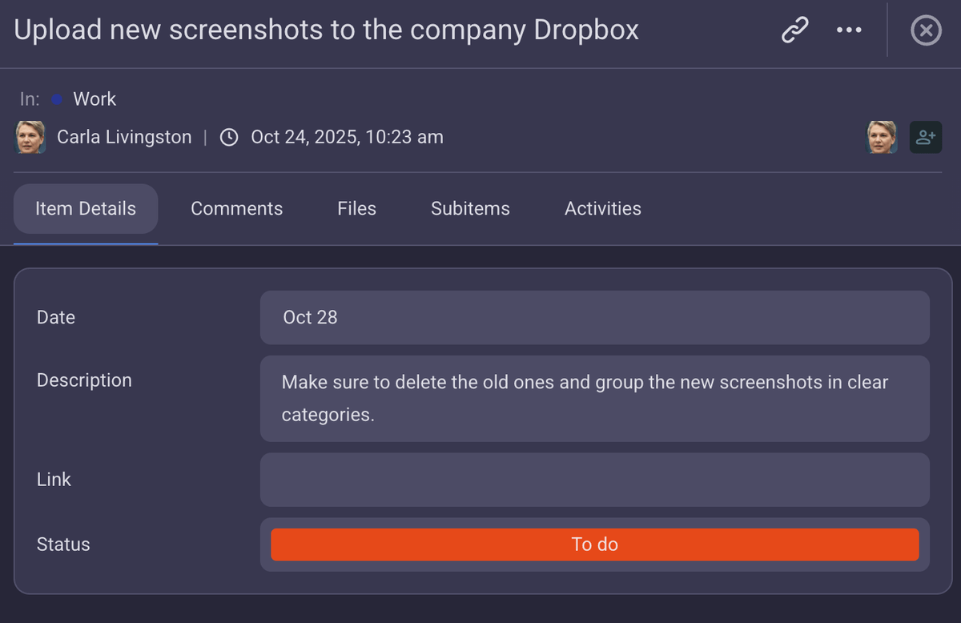Show the Activities tab
961x623 pixels.
pyautogui.click(x=602, y=209)
